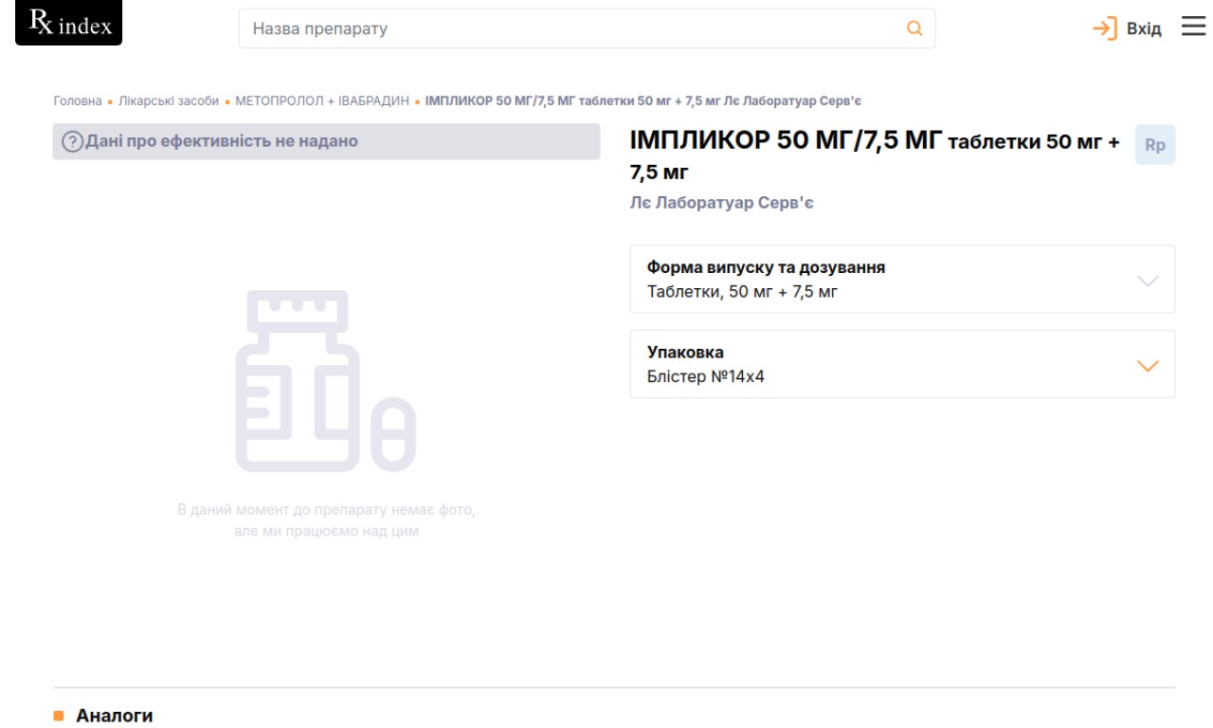Click the 'Таблетки, 50 мг + 7,5 мг' value
Viewport: 1213px width, 728px height.
743,292
